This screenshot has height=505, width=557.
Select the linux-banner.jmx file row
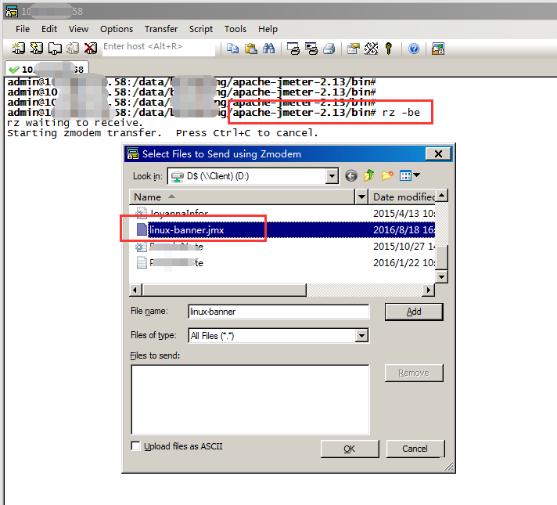pos(282,229)
